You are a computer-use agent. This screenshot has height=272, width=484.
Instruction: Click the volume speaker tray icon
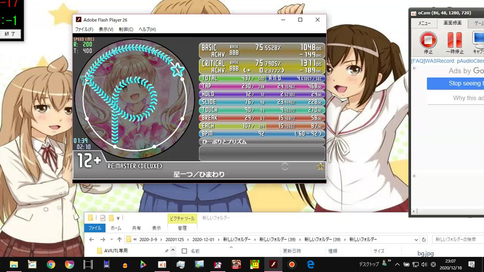[424, 264]
